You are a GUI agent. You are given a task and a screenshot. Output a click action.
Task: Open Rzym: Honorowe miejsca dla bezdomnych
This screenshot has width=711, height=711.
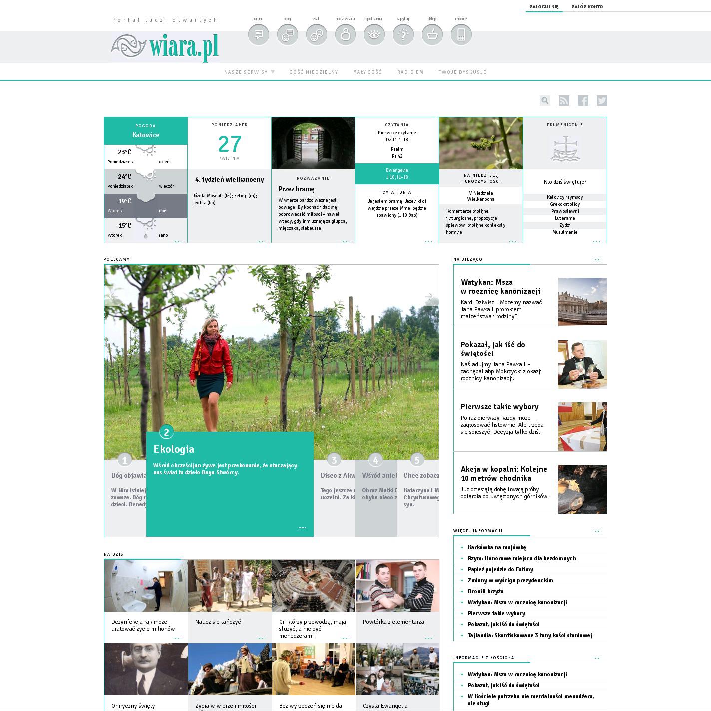522,558
